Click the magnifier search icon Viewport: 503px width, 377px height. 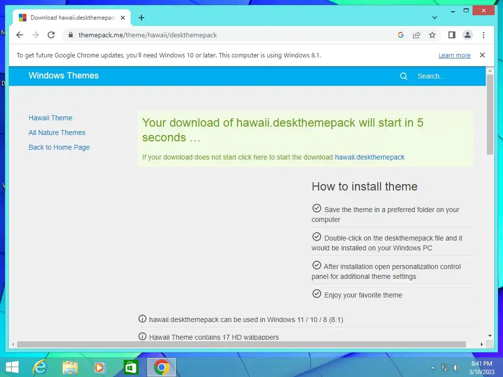tap(404, 76)
